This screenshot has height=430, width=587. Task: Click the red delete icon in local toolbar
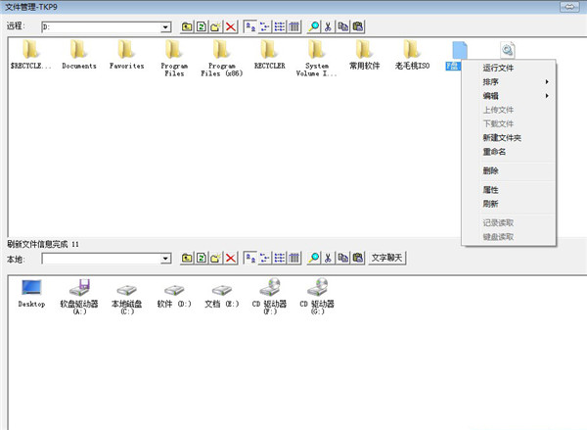pyautogui.click(x=232, y=258)
